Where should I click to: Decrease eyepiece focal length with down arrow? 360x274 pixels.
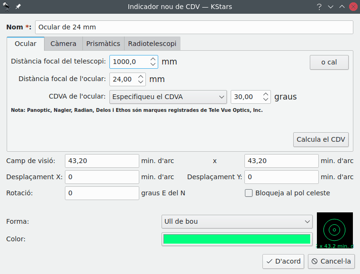tap(141, 82)
